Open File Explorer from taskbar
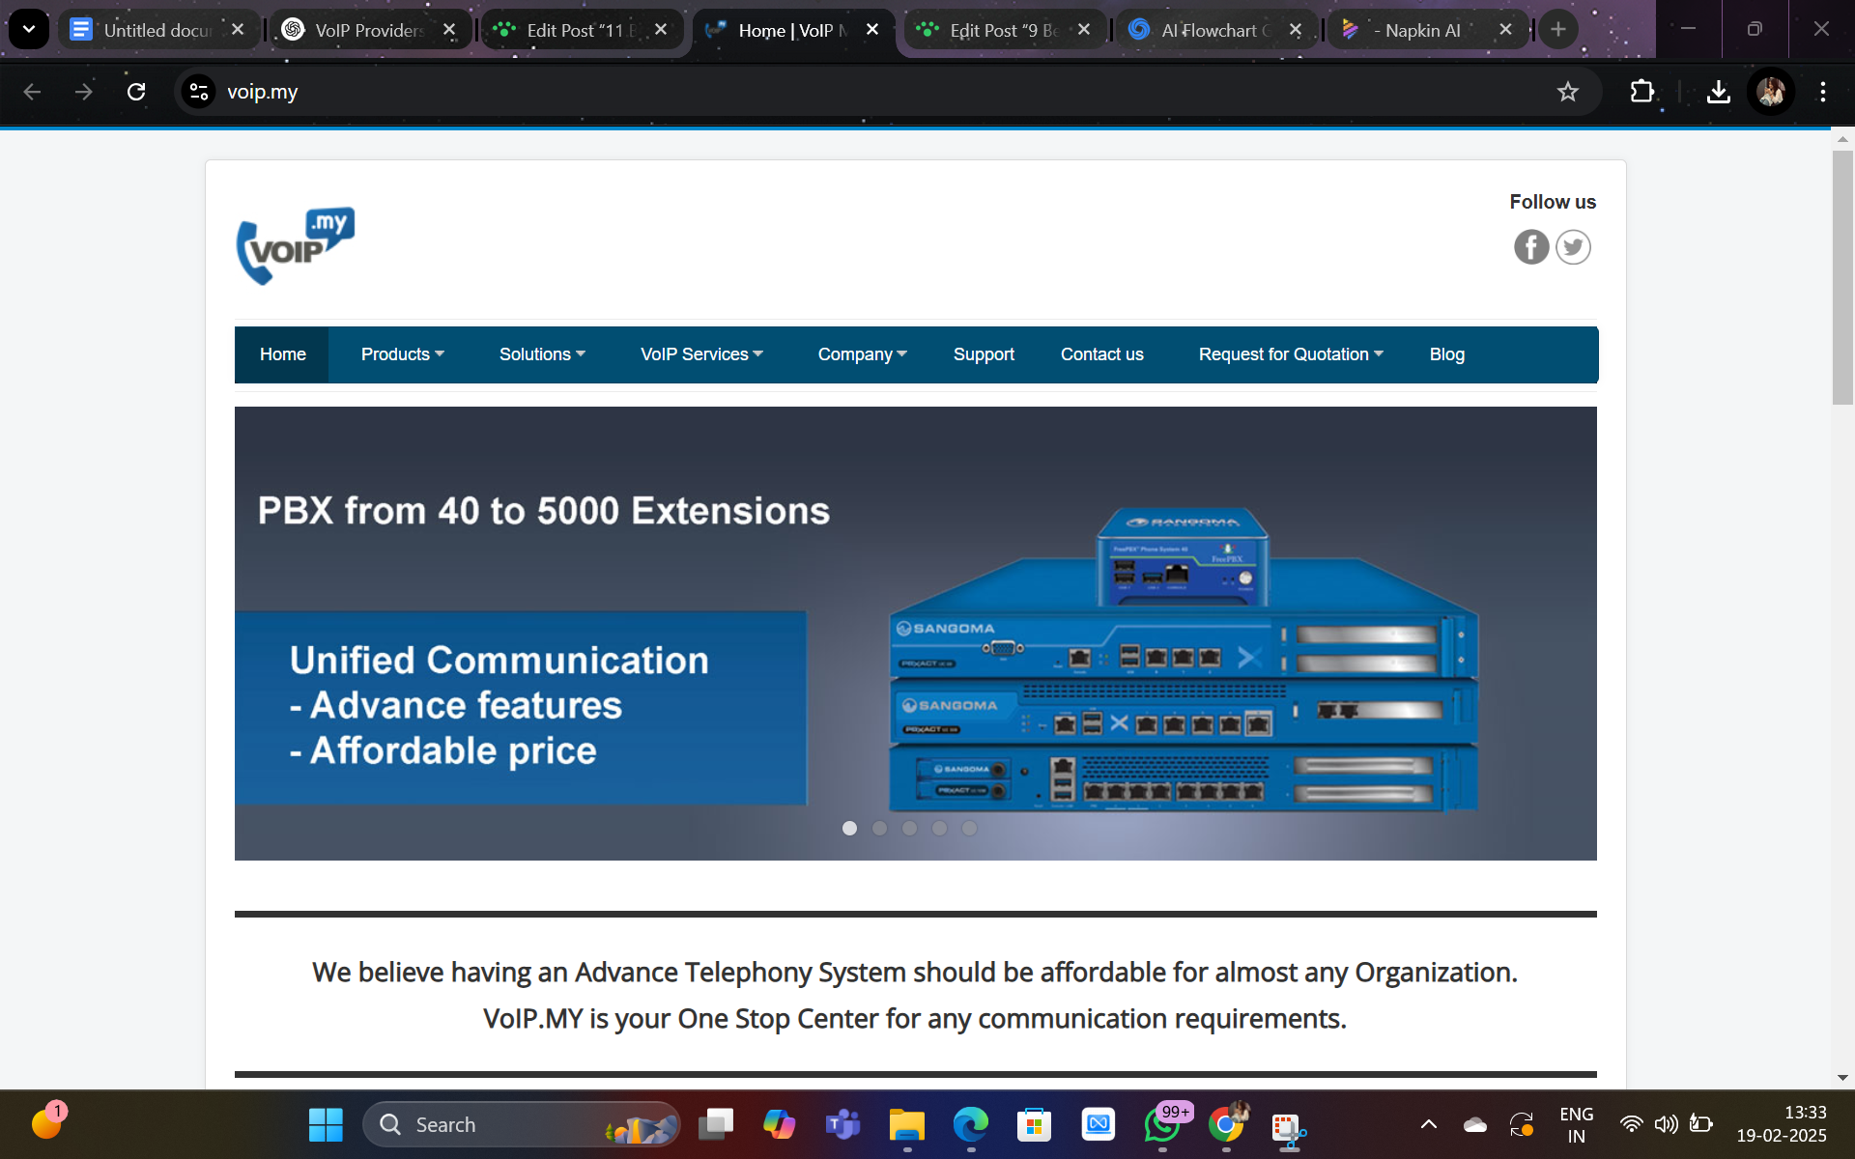Viewport: 1855px width, 1159px height. tap(907, 1125)
